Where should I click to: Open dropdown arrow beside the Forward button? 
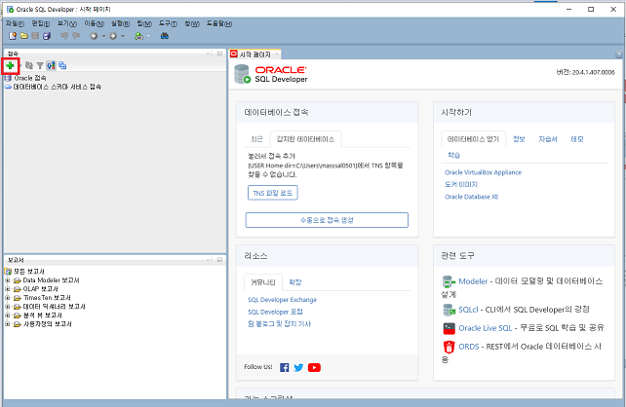123,36
